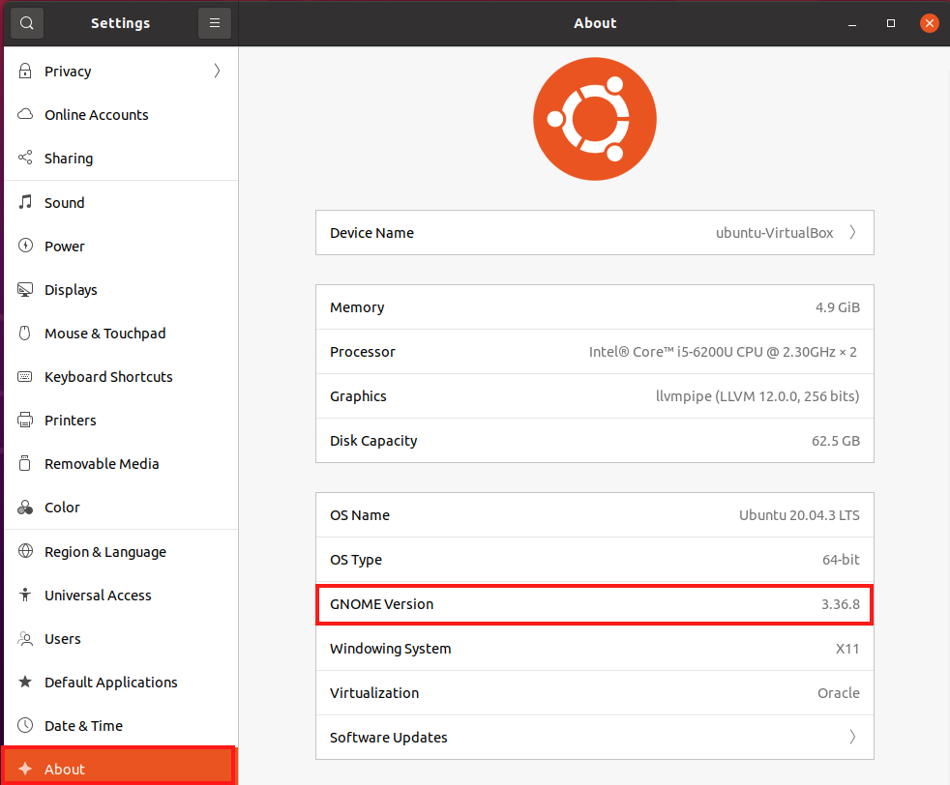
Task: Click the Keyboard Shortcuts keyboard icon
Action: point(25,376)
